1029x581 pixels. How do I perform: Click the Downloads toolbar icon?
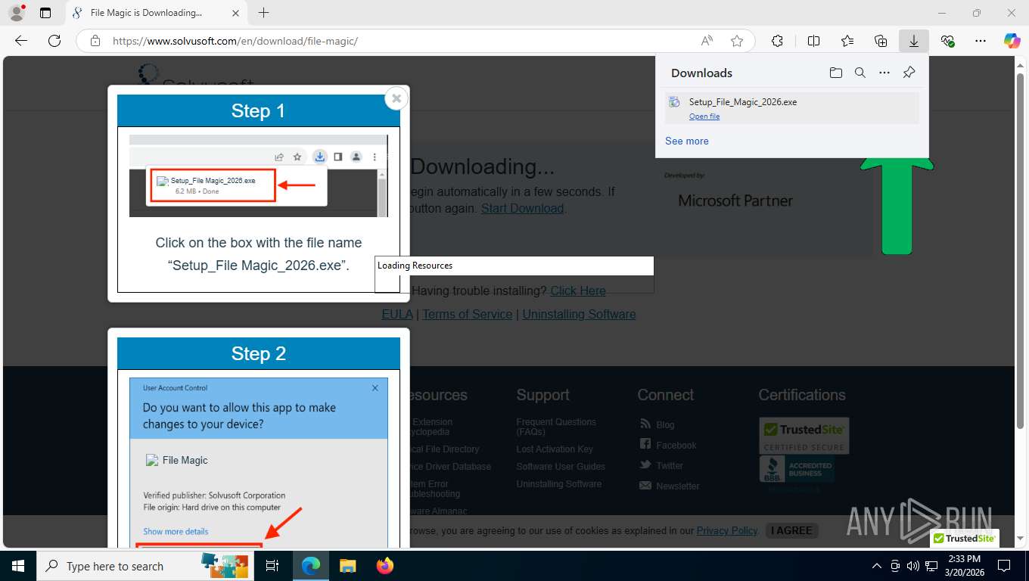(x=914, y=41)
